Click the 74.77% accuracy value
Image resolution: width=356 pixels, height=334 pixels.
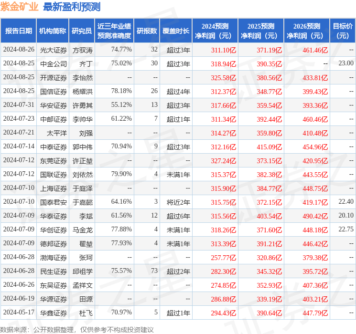click(x=121, y=49)
